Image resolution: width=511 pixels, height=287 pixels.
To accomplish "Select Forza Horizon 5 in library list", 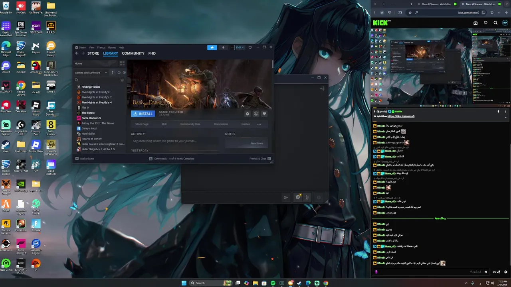I will 91,118.
